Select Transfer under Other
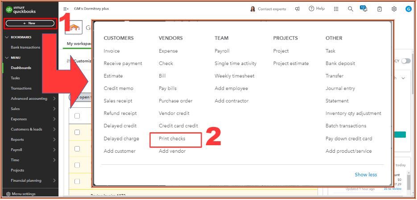The height and width of the screenshot is (200, 417). pyautogui.click(x=334, y=76)
